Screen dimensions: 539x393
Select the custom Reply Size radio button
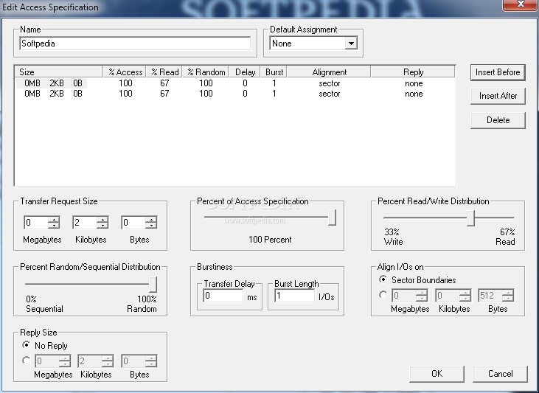(26, 361)
